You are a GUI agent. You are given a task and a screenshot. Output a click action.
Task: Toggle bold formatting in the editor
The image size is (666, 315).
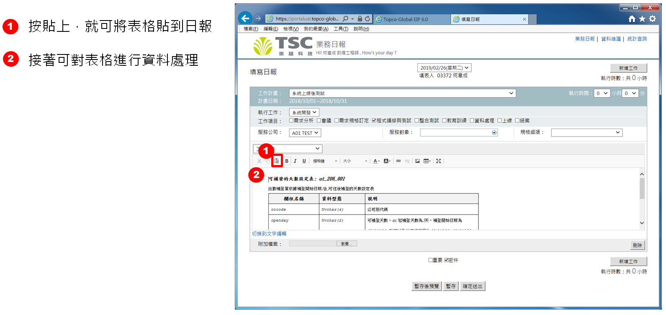(x=287, y=161)
